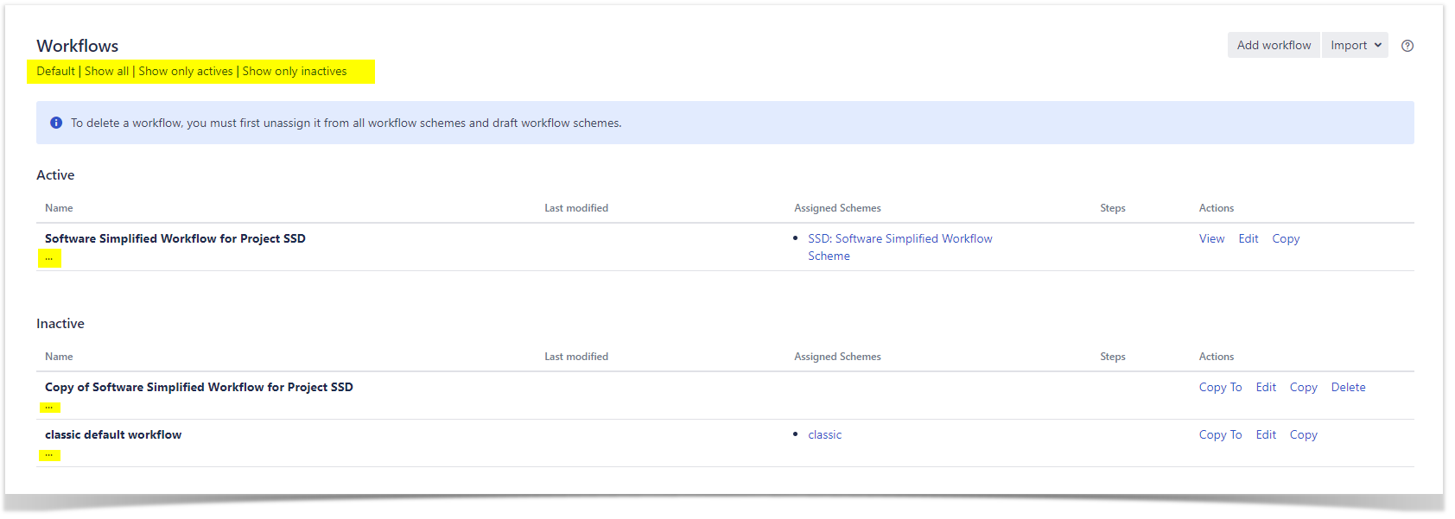
Task: Click the info icon in the delete notice
Action: click(x=56, y=123)
